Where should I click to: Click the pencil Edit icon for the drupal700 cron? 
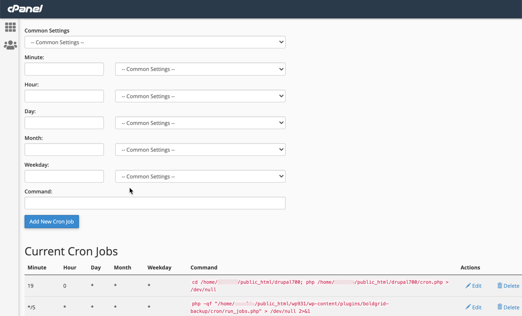coord(468,285)
